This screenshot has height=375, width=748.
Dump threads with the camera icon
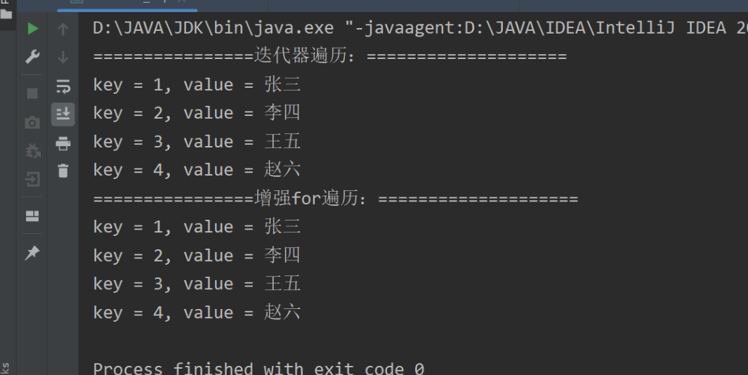coord(32,123)
